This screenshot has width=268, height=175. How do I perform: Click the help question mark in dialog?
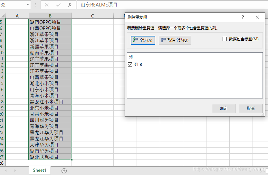[x=243, y=17]
